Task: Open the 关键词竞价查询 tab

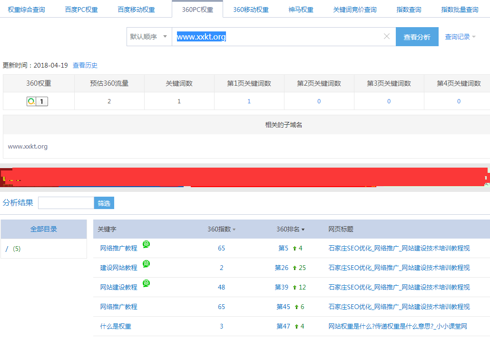Action: (x=355, y=10)
